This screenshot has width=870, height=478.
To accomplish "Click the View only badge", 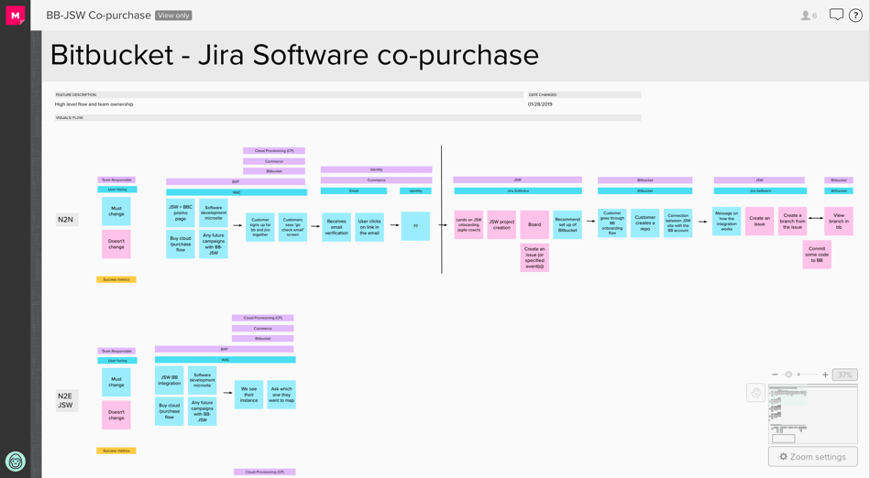I will click(173, 16).
